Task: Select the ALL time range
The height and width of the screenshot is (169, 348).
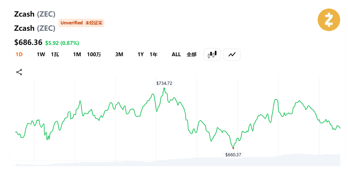Action: 176,54
